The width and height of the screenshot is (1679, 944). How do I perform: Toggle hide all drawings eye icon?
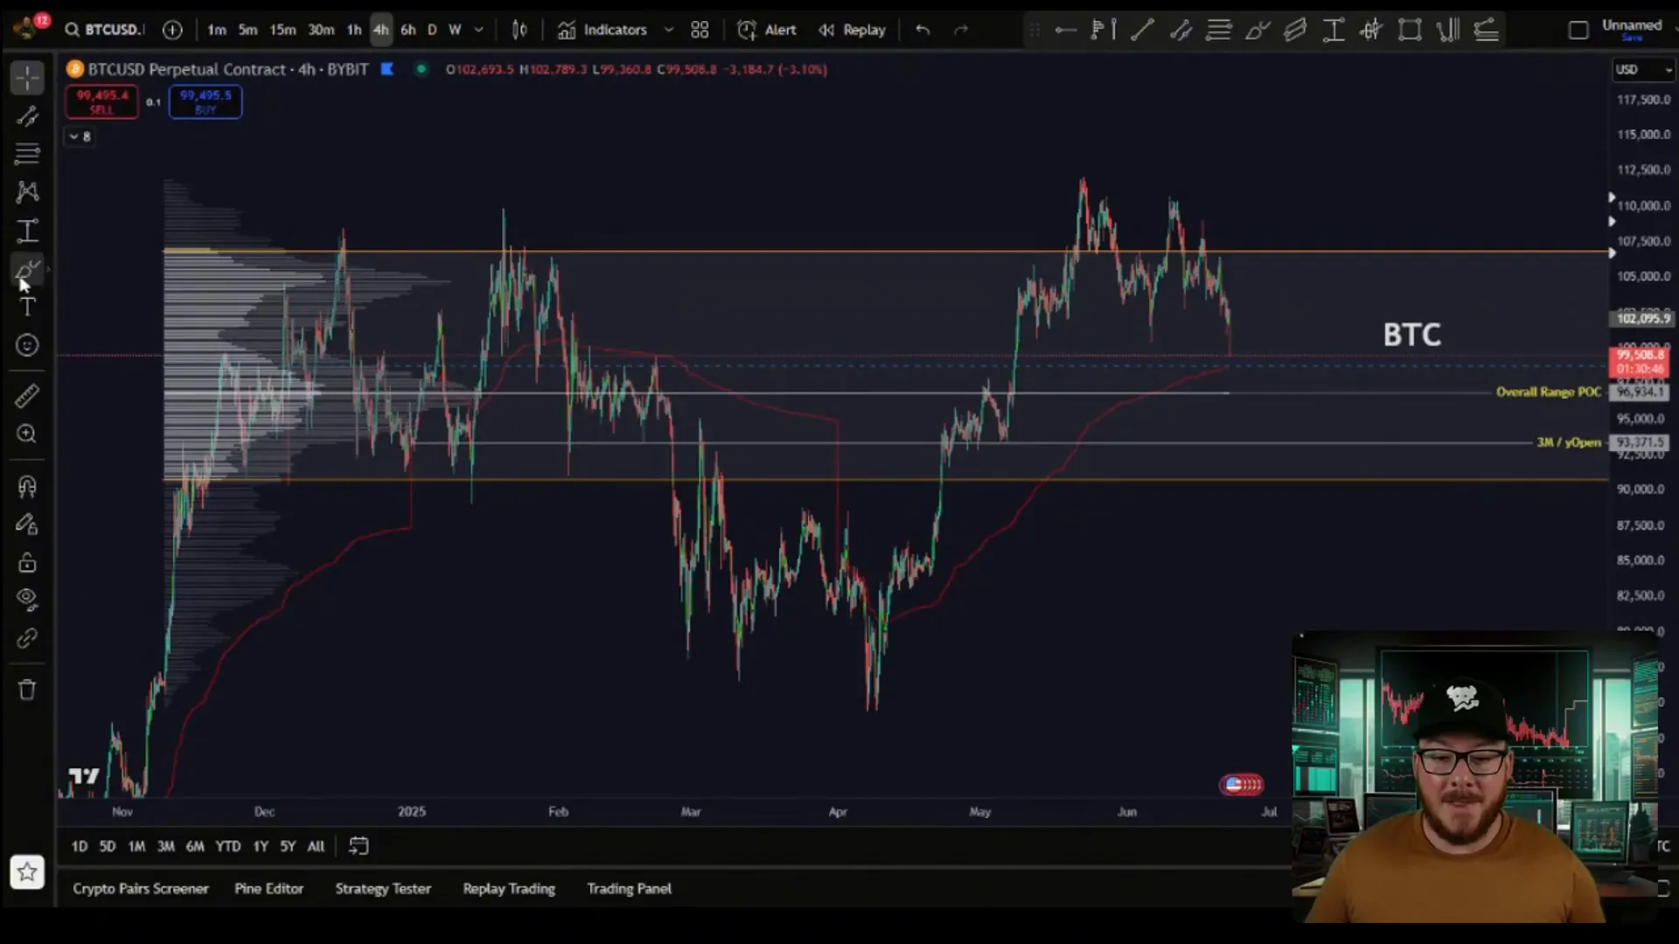point(27,600)
